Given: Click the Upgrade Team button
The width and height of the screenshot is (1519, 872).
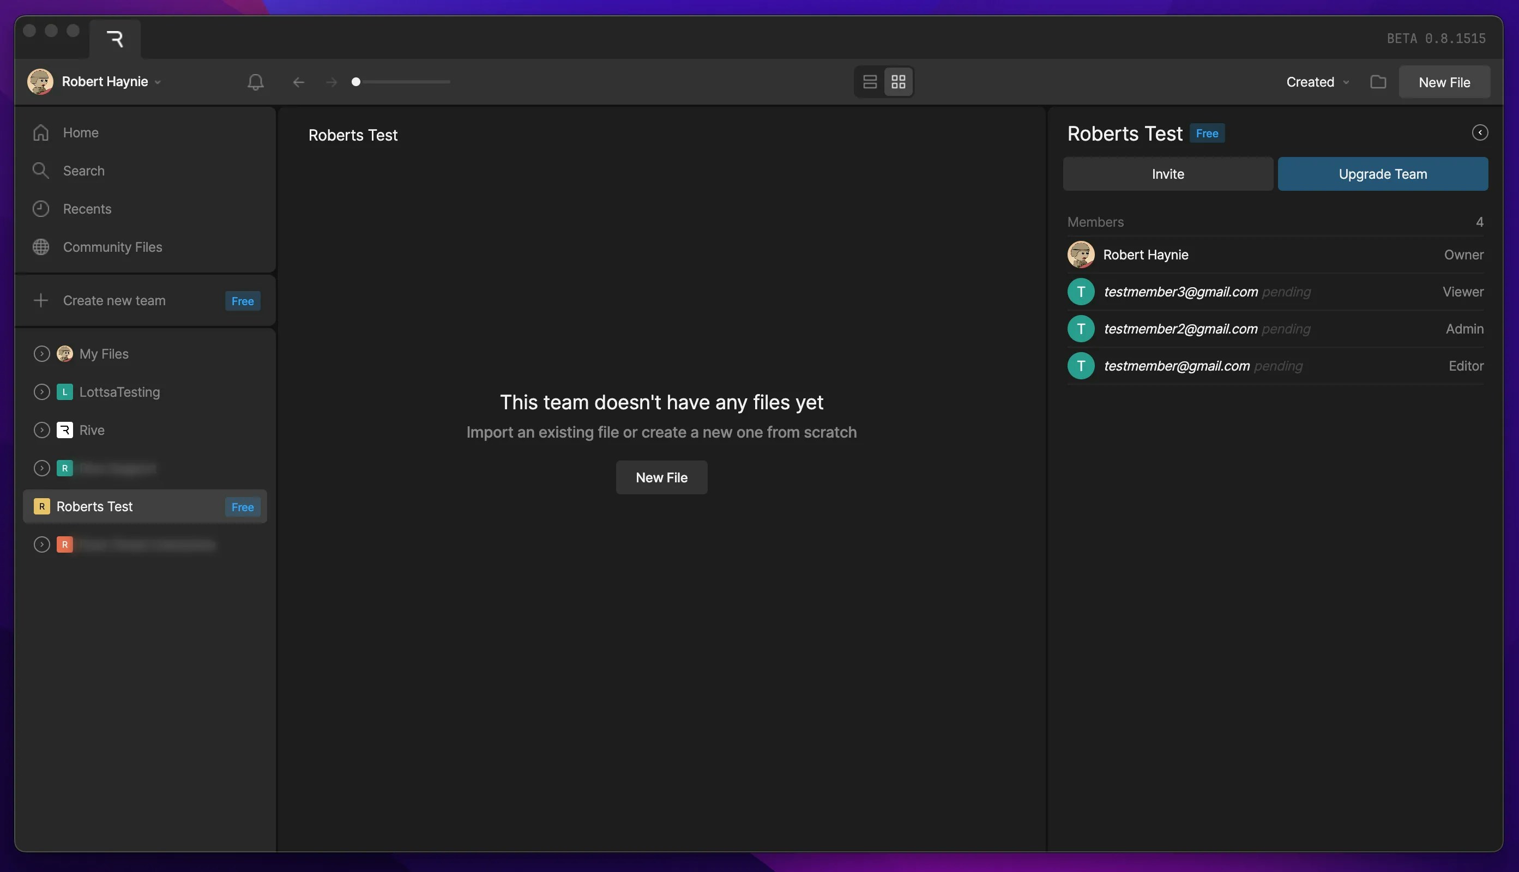Looking at the screenshot, I should point(1383,174).
